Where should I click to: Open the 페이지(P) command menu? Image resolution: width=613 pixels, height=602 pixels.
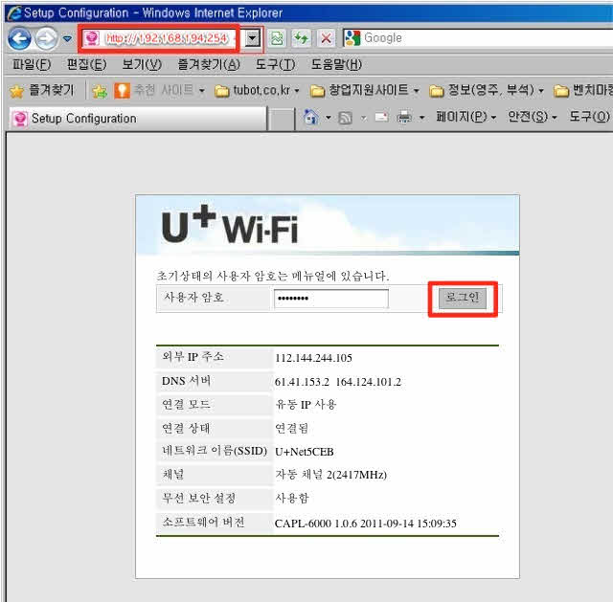(466, 117)
